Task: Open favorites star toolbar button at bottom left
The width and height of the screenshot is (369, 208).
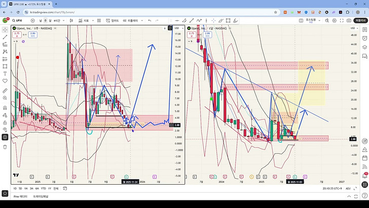Action: (5, 193)
